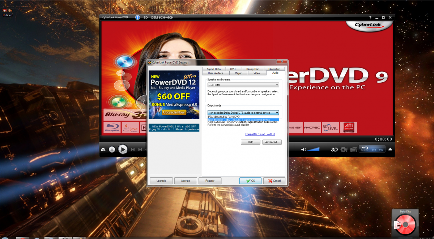Collapse the Output mode dropdown

[x=243, y=113]
